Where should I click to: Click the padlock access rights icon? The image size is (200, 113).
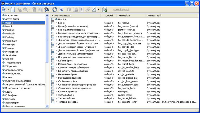point(75,10)
